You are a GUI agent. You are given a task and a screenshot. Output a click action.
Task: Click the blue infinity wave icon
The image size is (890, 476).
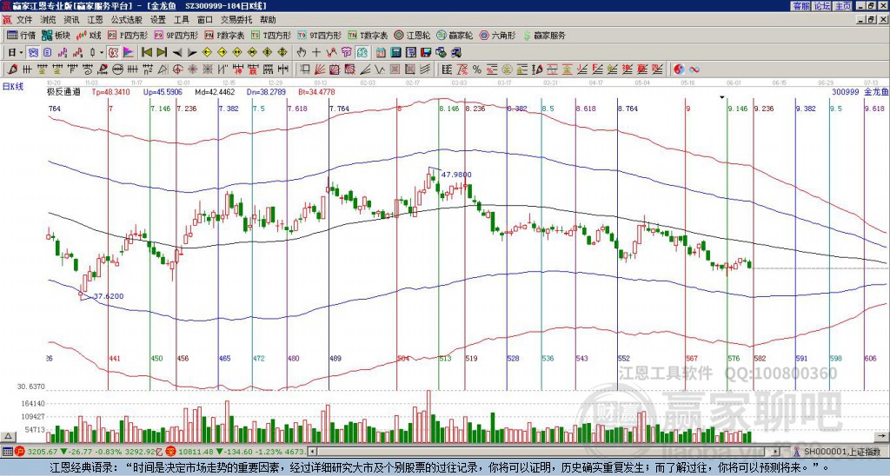coord(694,69)
